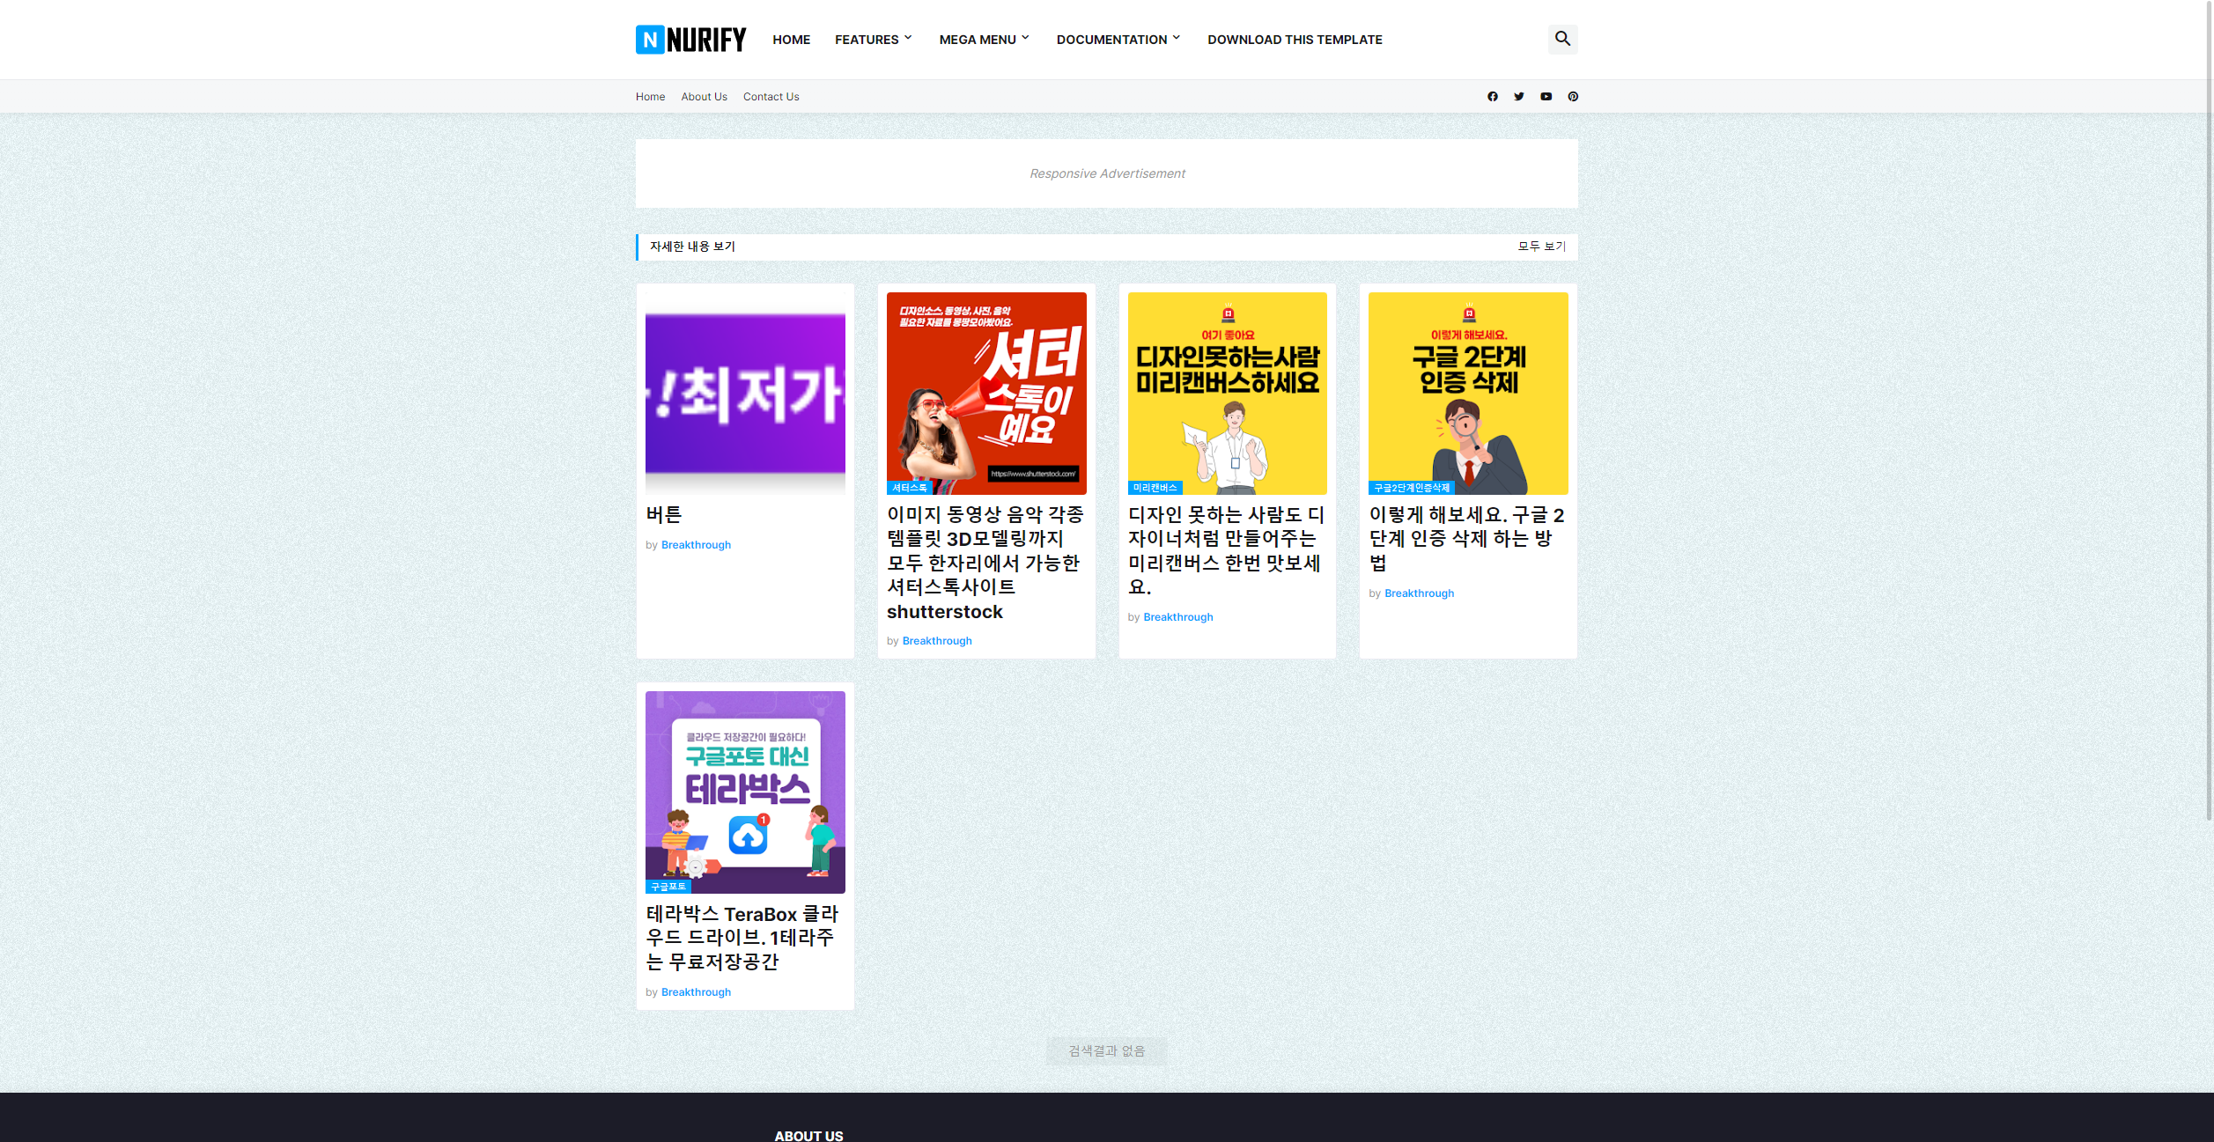Open the 구글 2단계 인증 삭제 post title
Screen dimensions: 2214x1142
(1466, 538)
